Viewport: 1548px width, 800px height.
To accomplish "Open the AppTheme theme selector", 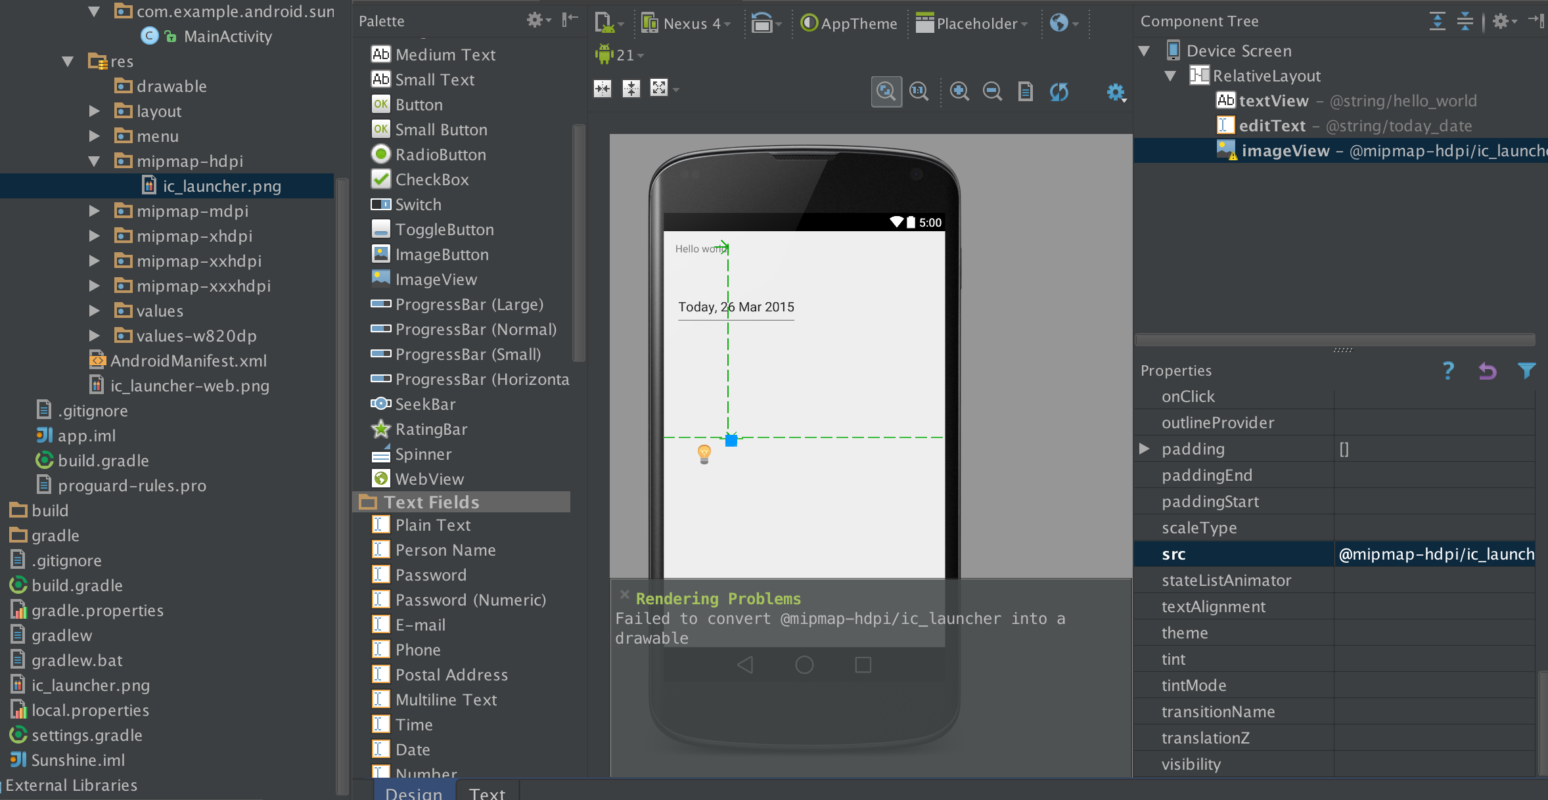I will tap(849, 24).
